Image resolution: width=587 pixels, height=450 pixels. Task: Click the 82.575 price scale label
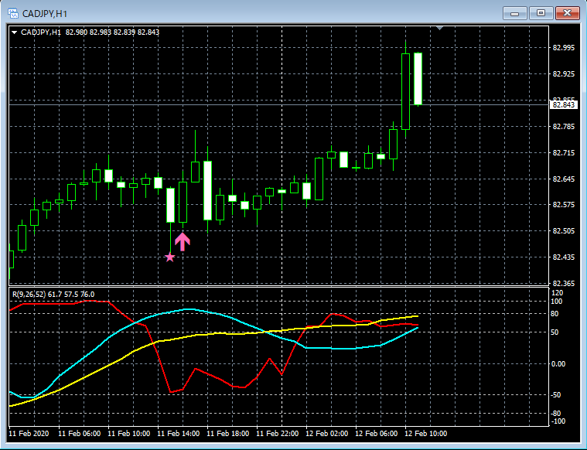pos(564,205)
